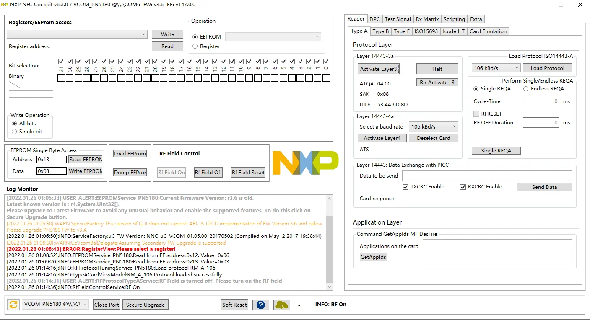Click the EEPROM Data input field

(52, 171)
